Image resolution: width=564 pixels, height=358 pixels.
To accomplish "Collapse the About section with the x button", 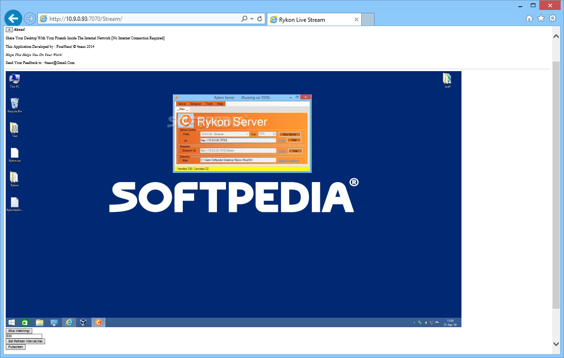I will (x=9, y=29).
